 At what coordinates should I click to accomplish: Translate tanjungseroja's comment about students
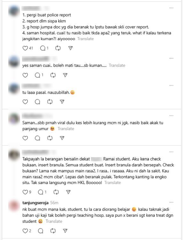54,221
